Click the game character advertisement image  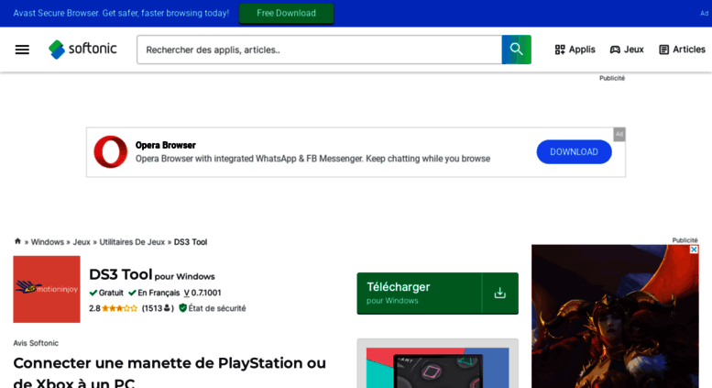coord(615,316)
